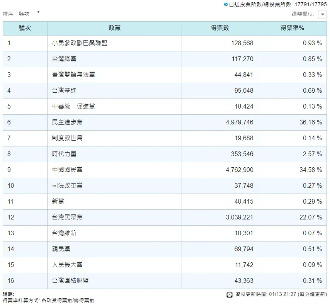Viewport: 330px width, 306px height.
Task: Select party name 制度救世島
Action: (67, 138)
